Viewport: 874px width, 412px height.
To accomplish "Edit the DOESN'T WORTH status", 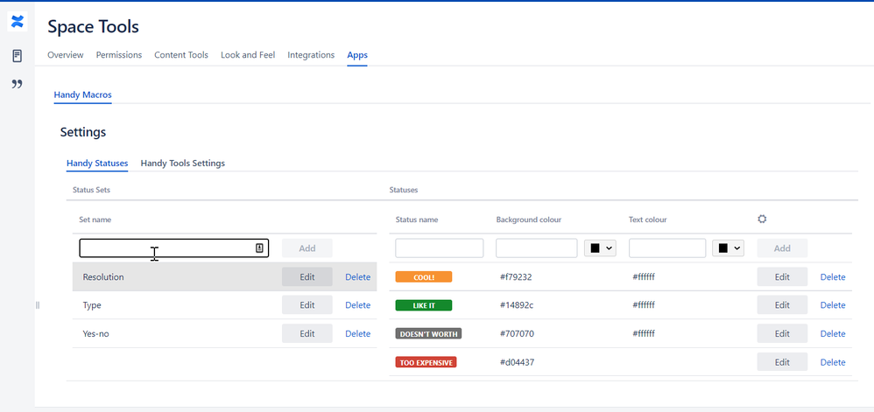I will pos(782,333).
